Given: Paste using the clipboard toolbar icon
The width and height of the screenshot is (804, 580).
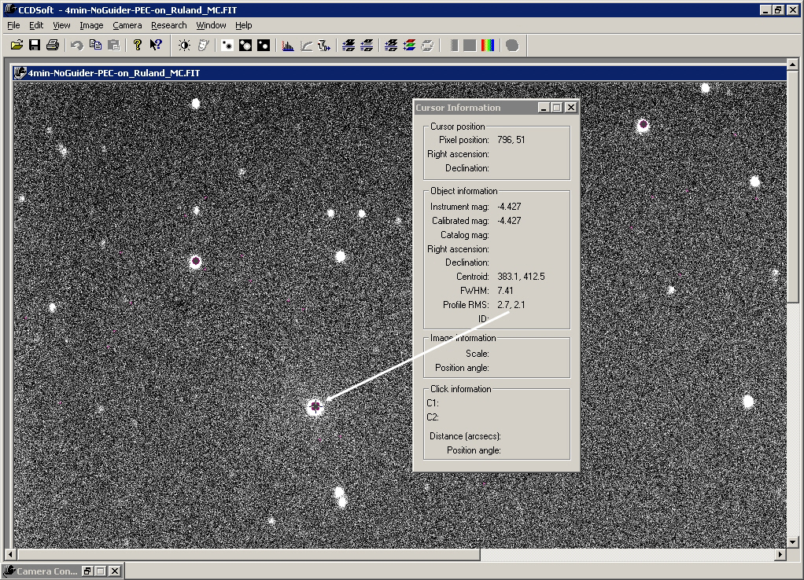Looking at the screenshot, I should [114, 45].
